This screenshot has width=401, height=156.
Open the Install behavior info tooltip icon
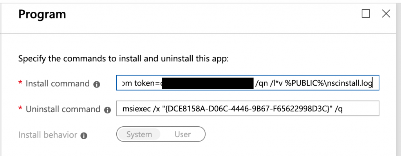click(84, 136)
